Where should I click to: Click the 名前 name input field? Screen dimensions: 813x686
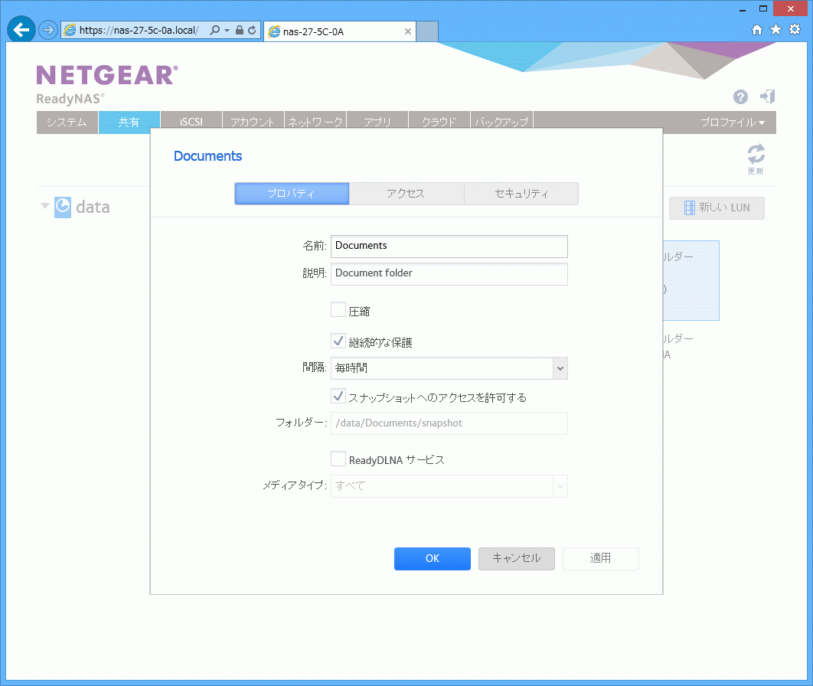449,246
